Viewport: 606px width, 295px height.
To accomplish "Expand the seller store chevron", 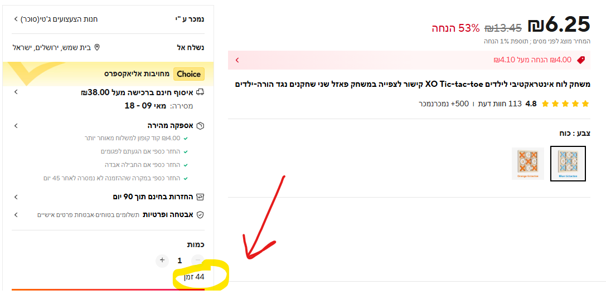I will point(16,19).
